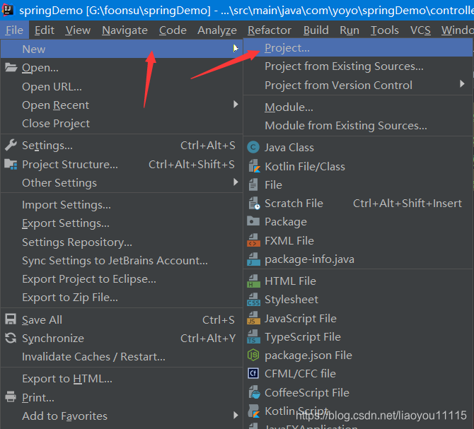
Task: Open the Code menu
Action: pos(173,30)
